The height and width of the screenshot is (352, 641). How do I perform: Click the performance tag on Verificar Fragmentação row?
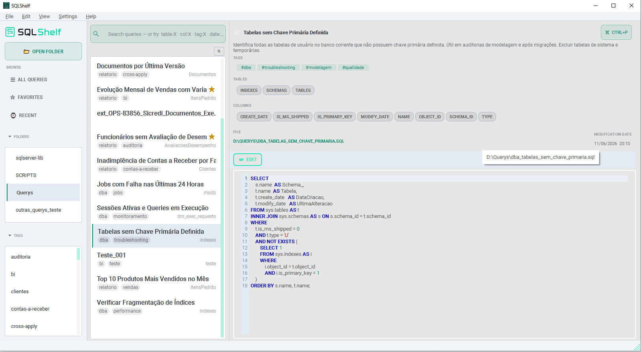pos(127,311)
